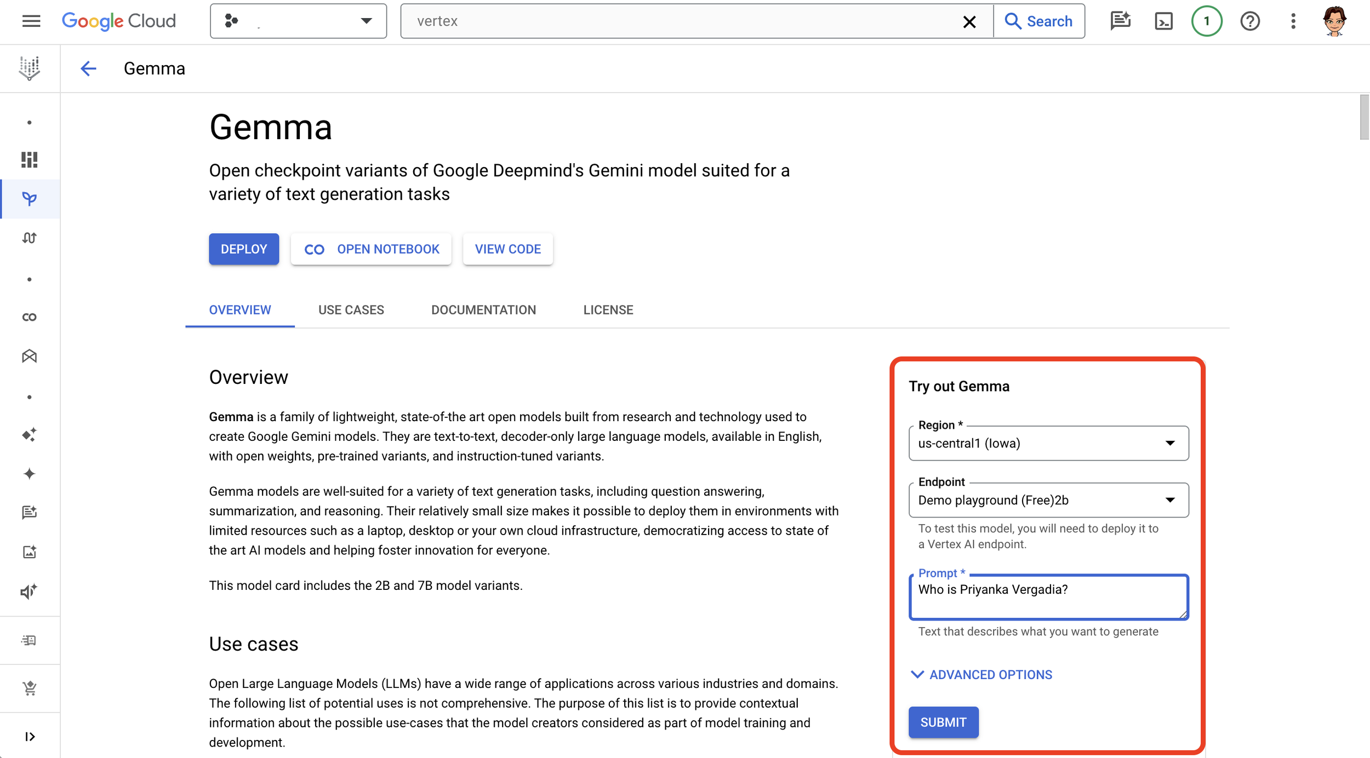Click the DEPLOY button
This screenshot has height=758, width=1370.
pos(244,249)
